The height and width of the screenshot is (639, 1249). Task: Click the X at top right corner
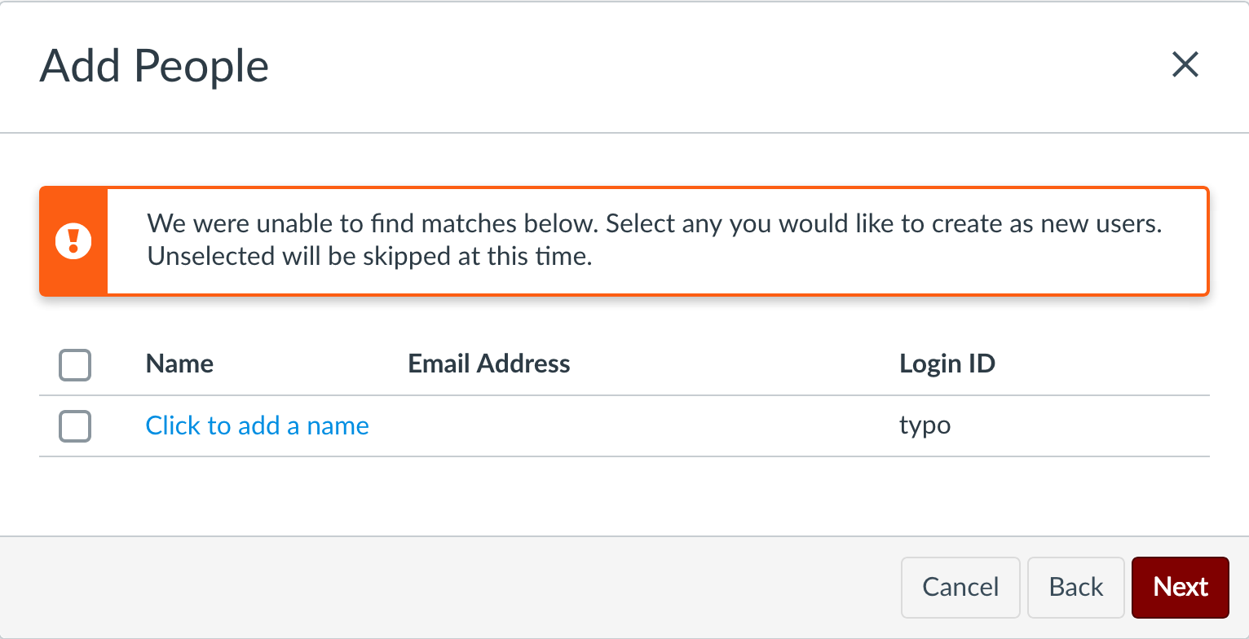(1185, 65)
